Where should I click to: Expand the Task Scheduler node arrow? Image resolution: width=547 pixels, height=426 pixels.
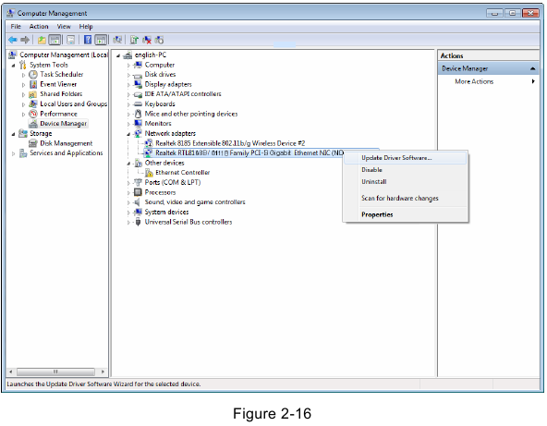pos(23,75)
